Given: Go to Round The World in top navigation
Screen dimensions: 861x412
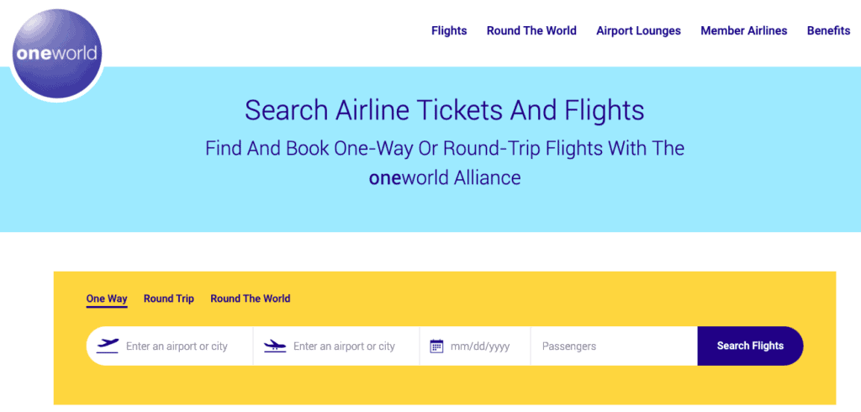Looking at the screenshot, I should tap(531, 31).
